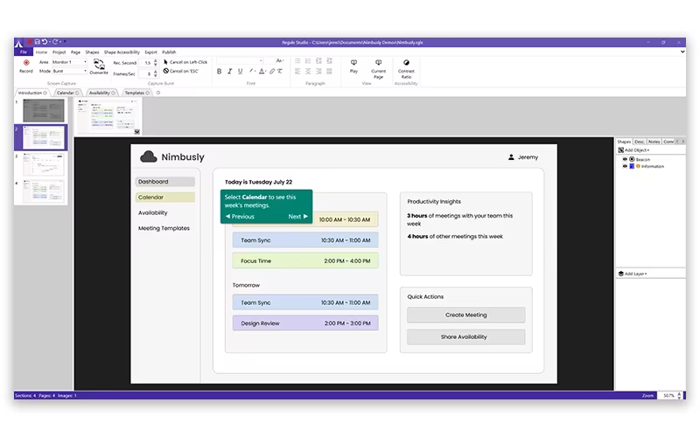Viewport: 700px width, 437px height.
Task: Collapse the ribbon with chevron
Action: coord(682,52)
